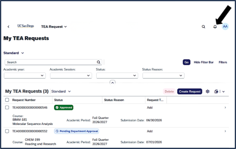Toggle the select-all requests checkbox
The width and height of the screenshot is (236, 149).
point(7,100)
